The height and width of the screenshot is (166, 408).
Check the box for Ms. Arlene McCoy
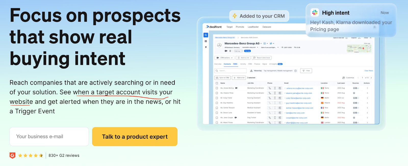pos(217,88)
